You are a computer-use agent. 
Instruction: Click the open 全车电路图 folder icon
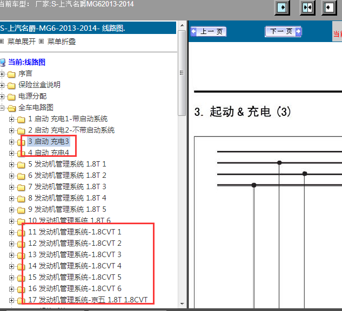pos(11,108)
